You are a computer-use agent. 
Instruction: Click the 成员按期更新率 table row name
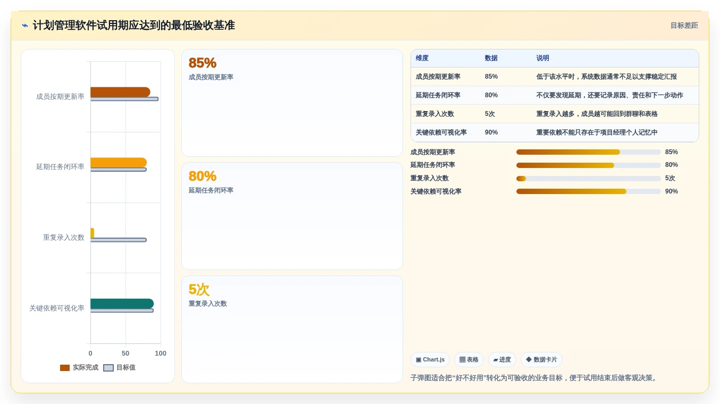point(438,77)
